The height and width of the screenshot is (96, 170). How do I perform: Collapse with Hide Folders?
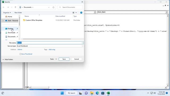click(x=8, y=59)
